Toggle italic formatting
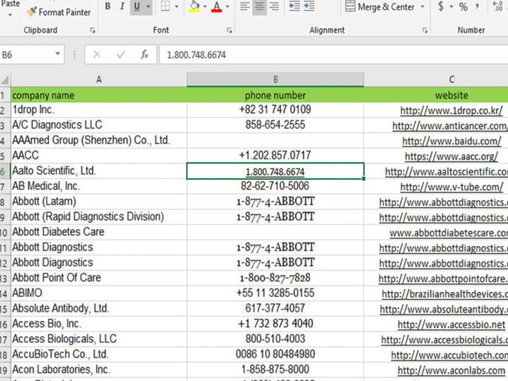 pos(121,7)
